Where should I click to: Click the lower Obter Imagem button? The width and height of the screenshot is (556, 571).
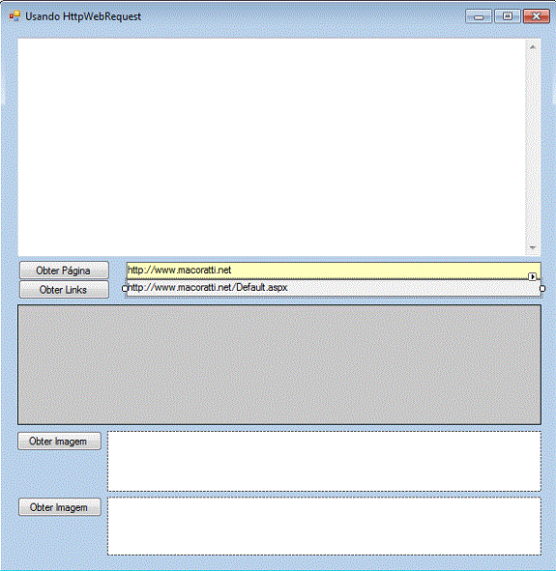(60, 507)
